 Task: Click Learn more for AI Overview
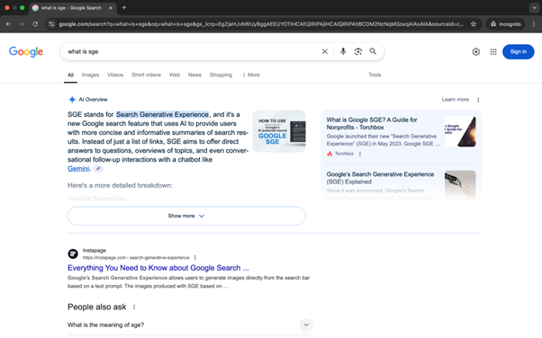point(455,100)
